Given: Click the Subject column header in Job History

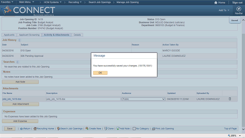Looking at the screenshot, I should pyautogui.click(x=24, y=45).
